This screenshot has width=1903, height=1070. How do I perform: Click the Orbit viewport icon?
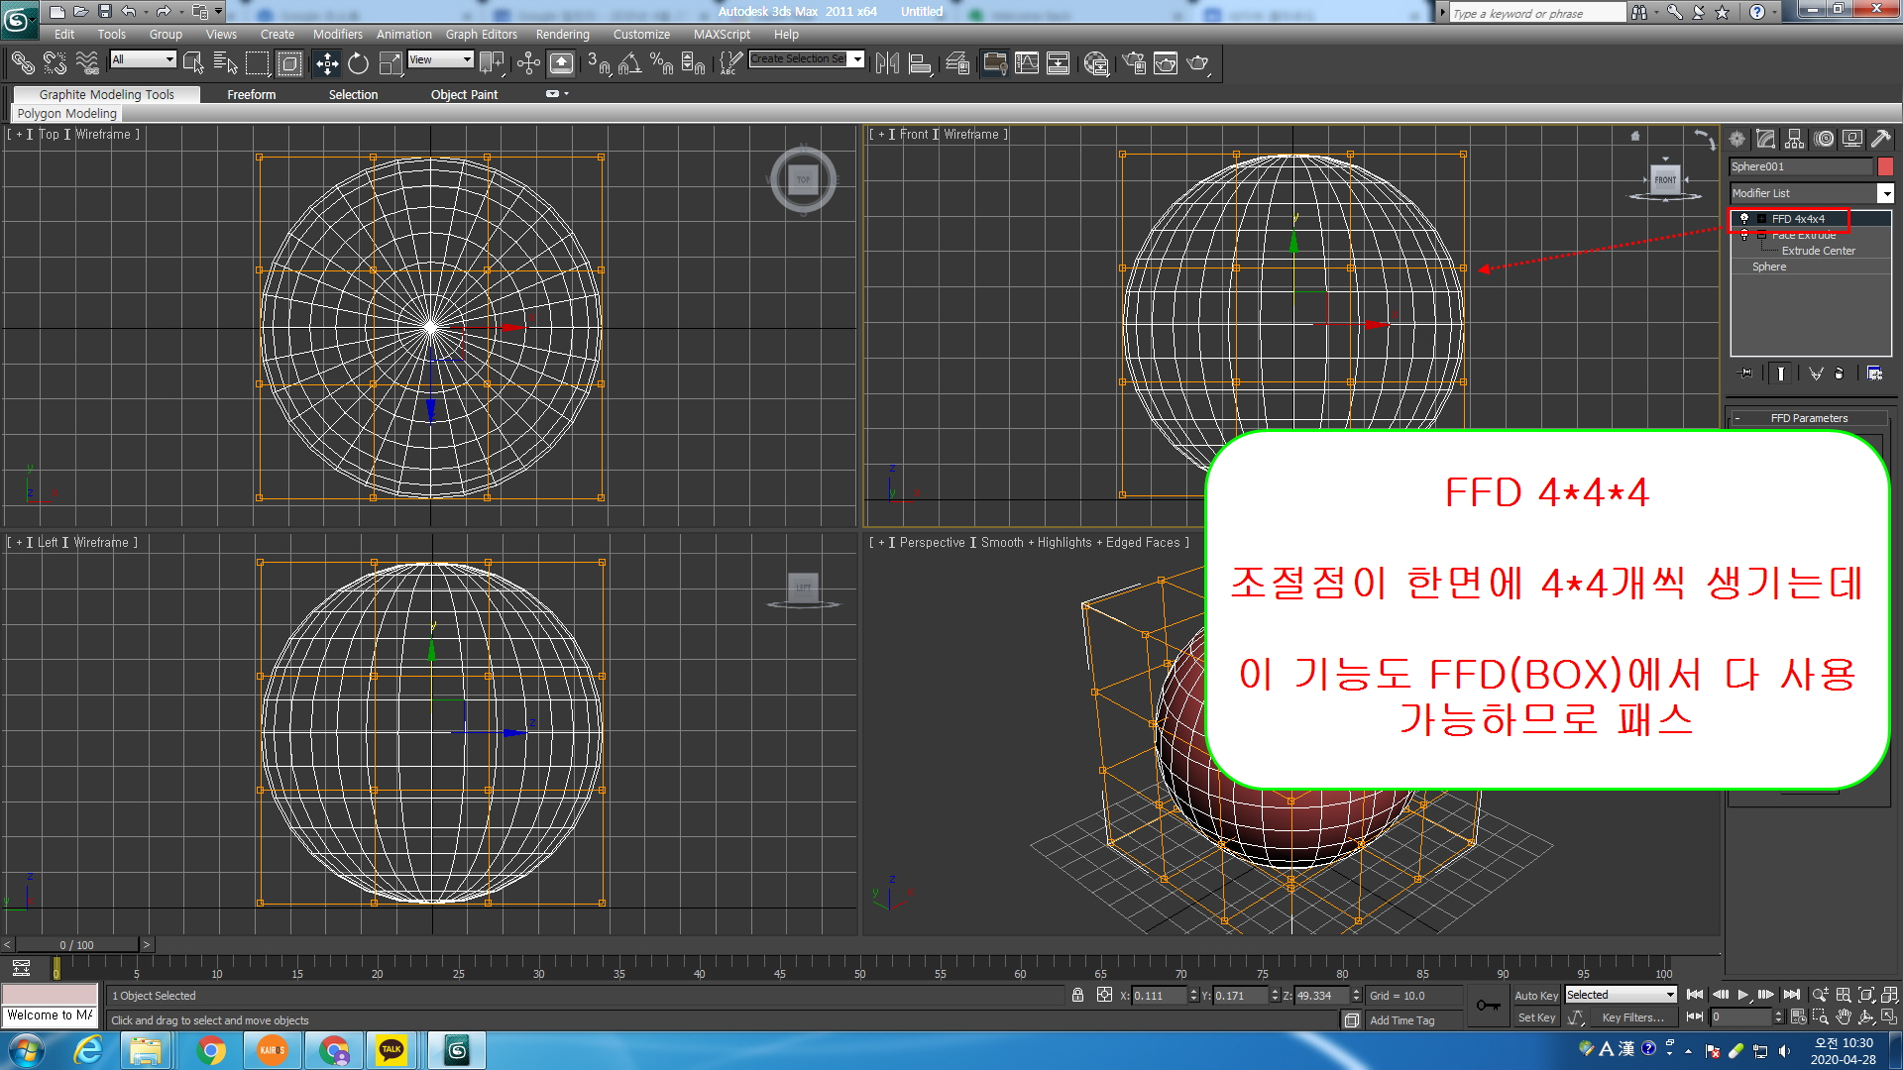tap(1866, 1017)
